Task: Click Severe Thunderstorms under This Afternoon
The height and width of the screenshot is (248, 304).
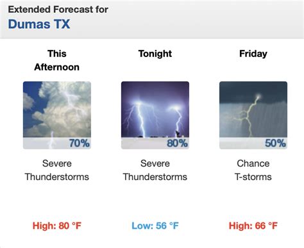Action: click(57, 170)
